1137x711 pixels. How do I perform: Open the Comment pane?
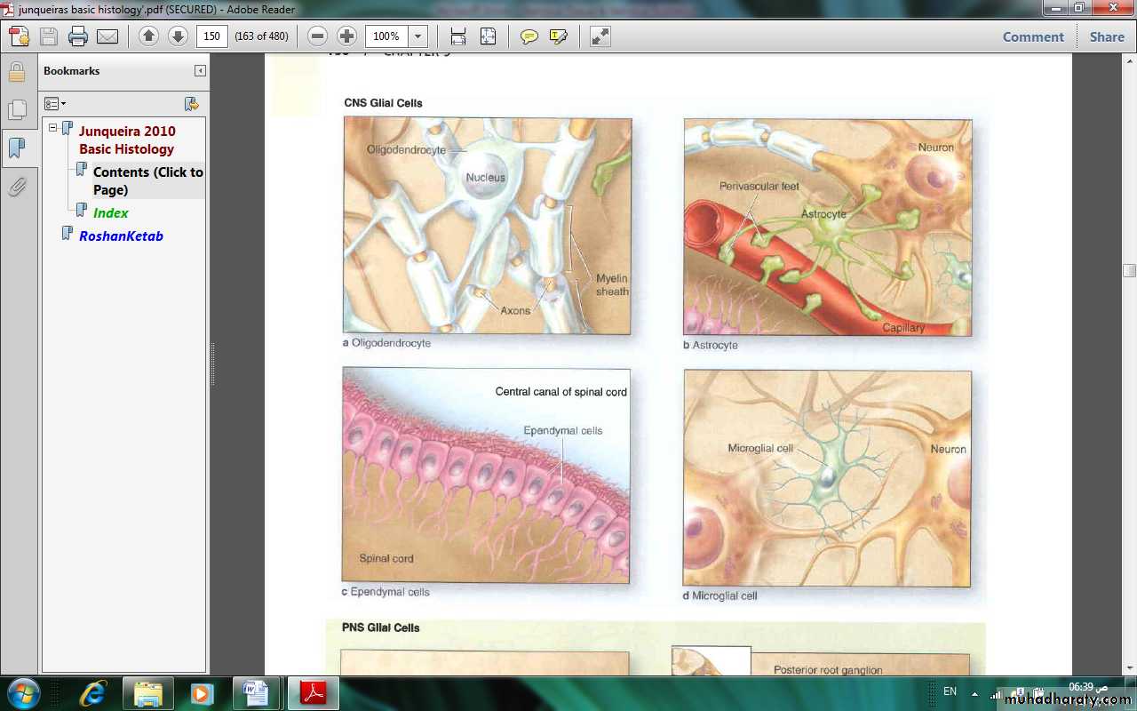click(x=1032, y=36)
